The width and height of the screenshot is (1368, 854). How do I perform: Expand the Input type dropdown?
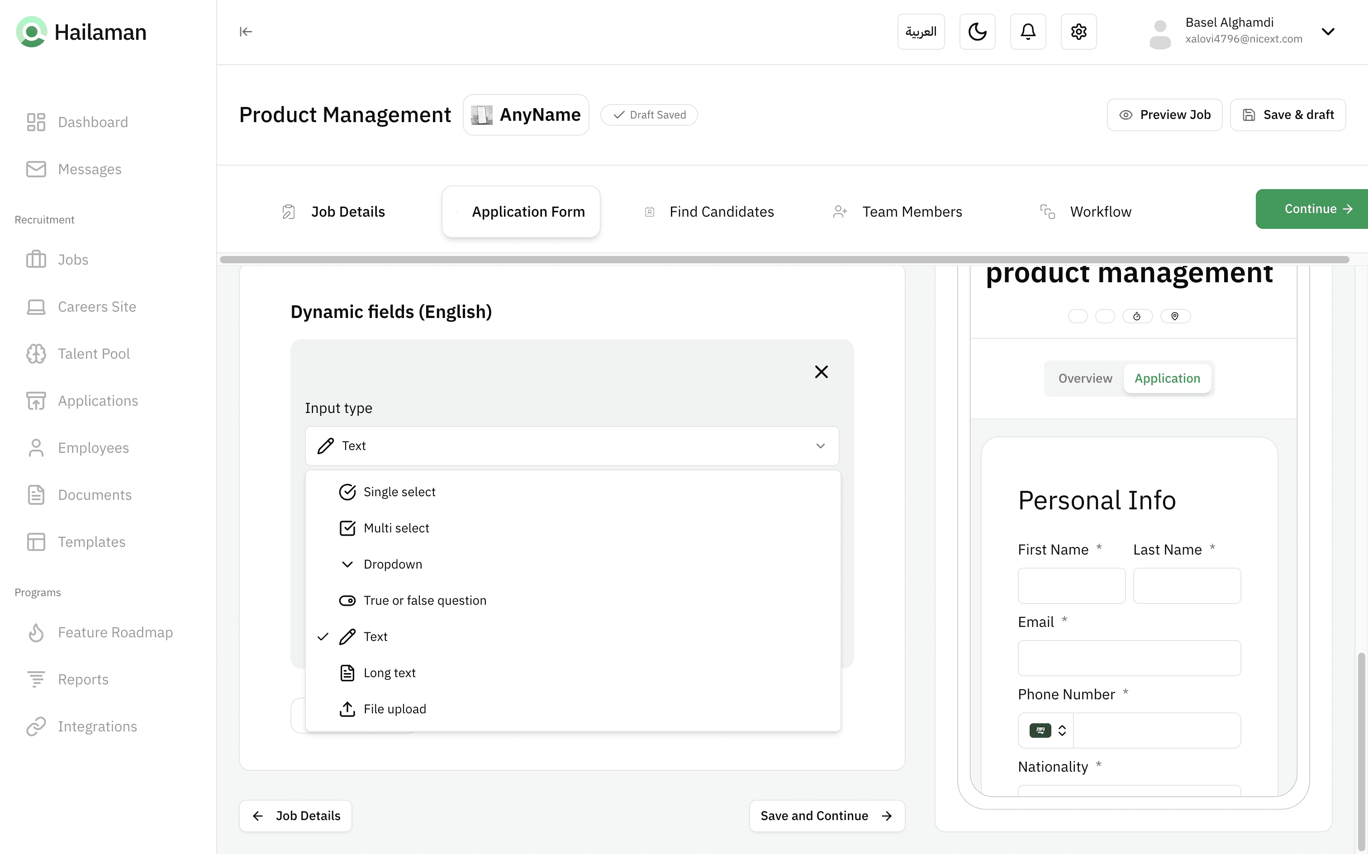click(x=572, y=446)
